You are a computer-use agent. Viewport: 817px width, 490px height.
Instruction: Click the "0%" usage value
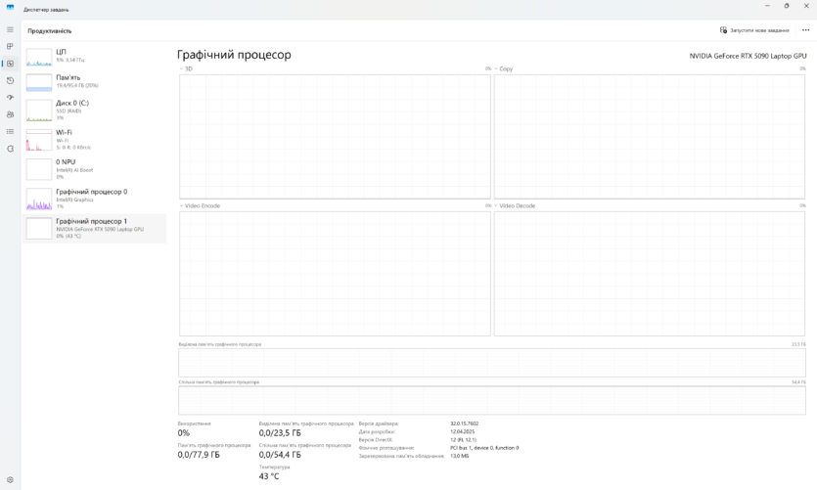tap(183, 432)
